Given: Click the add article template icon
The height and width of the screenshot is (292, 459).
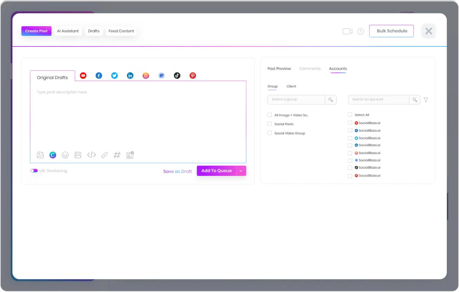Looking at the screenshot, I should [x=130, y=155].
